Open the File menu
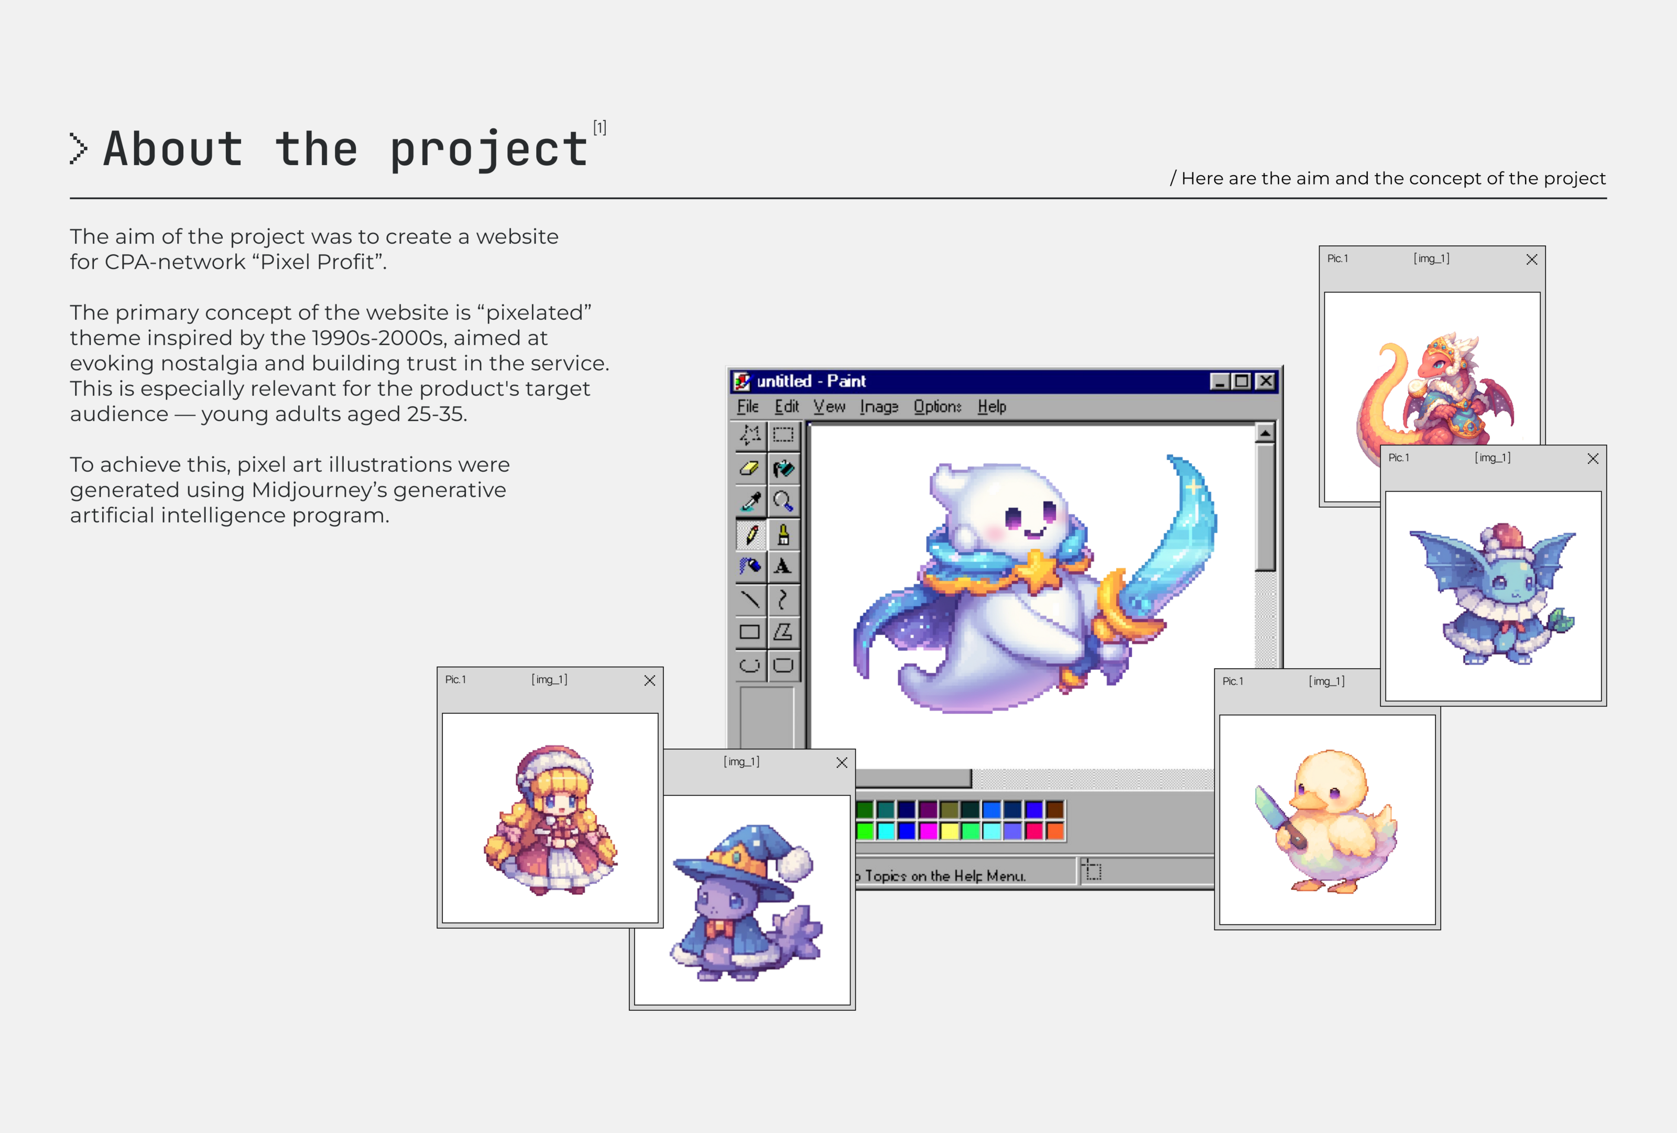Image resolution: width=1677 pixels, height=1133 pixels. click(748, 407)
